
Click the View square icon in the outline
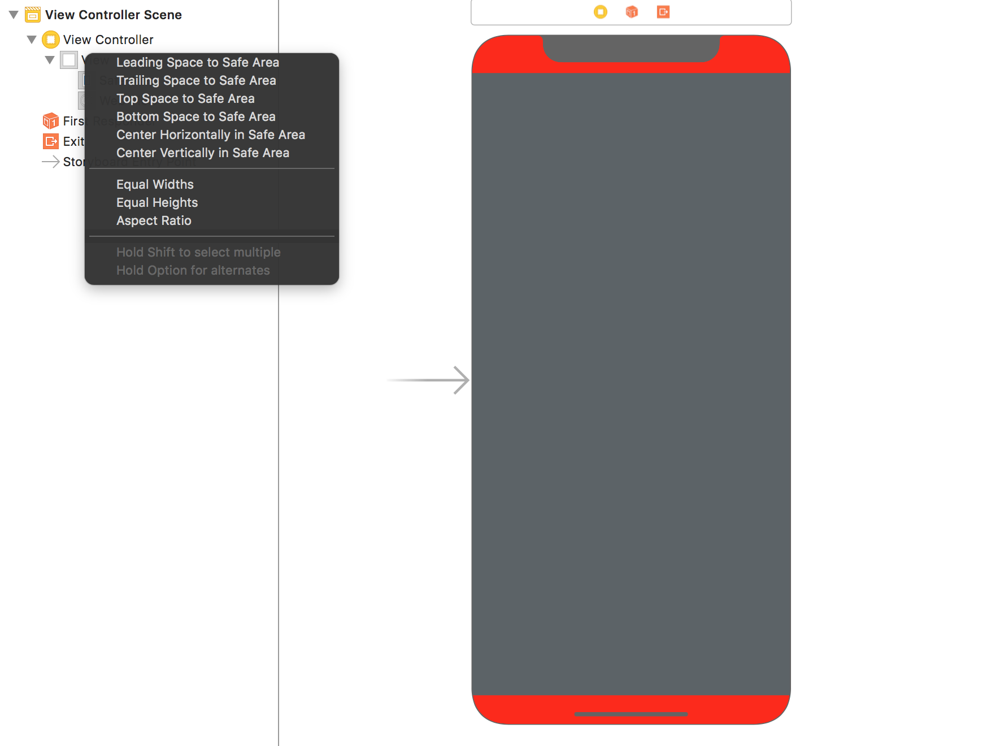tap(69, 60)
